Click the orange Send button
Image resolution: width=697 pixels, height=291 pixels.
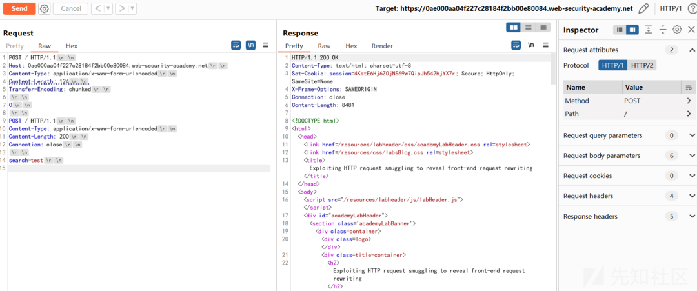point(19,8)
